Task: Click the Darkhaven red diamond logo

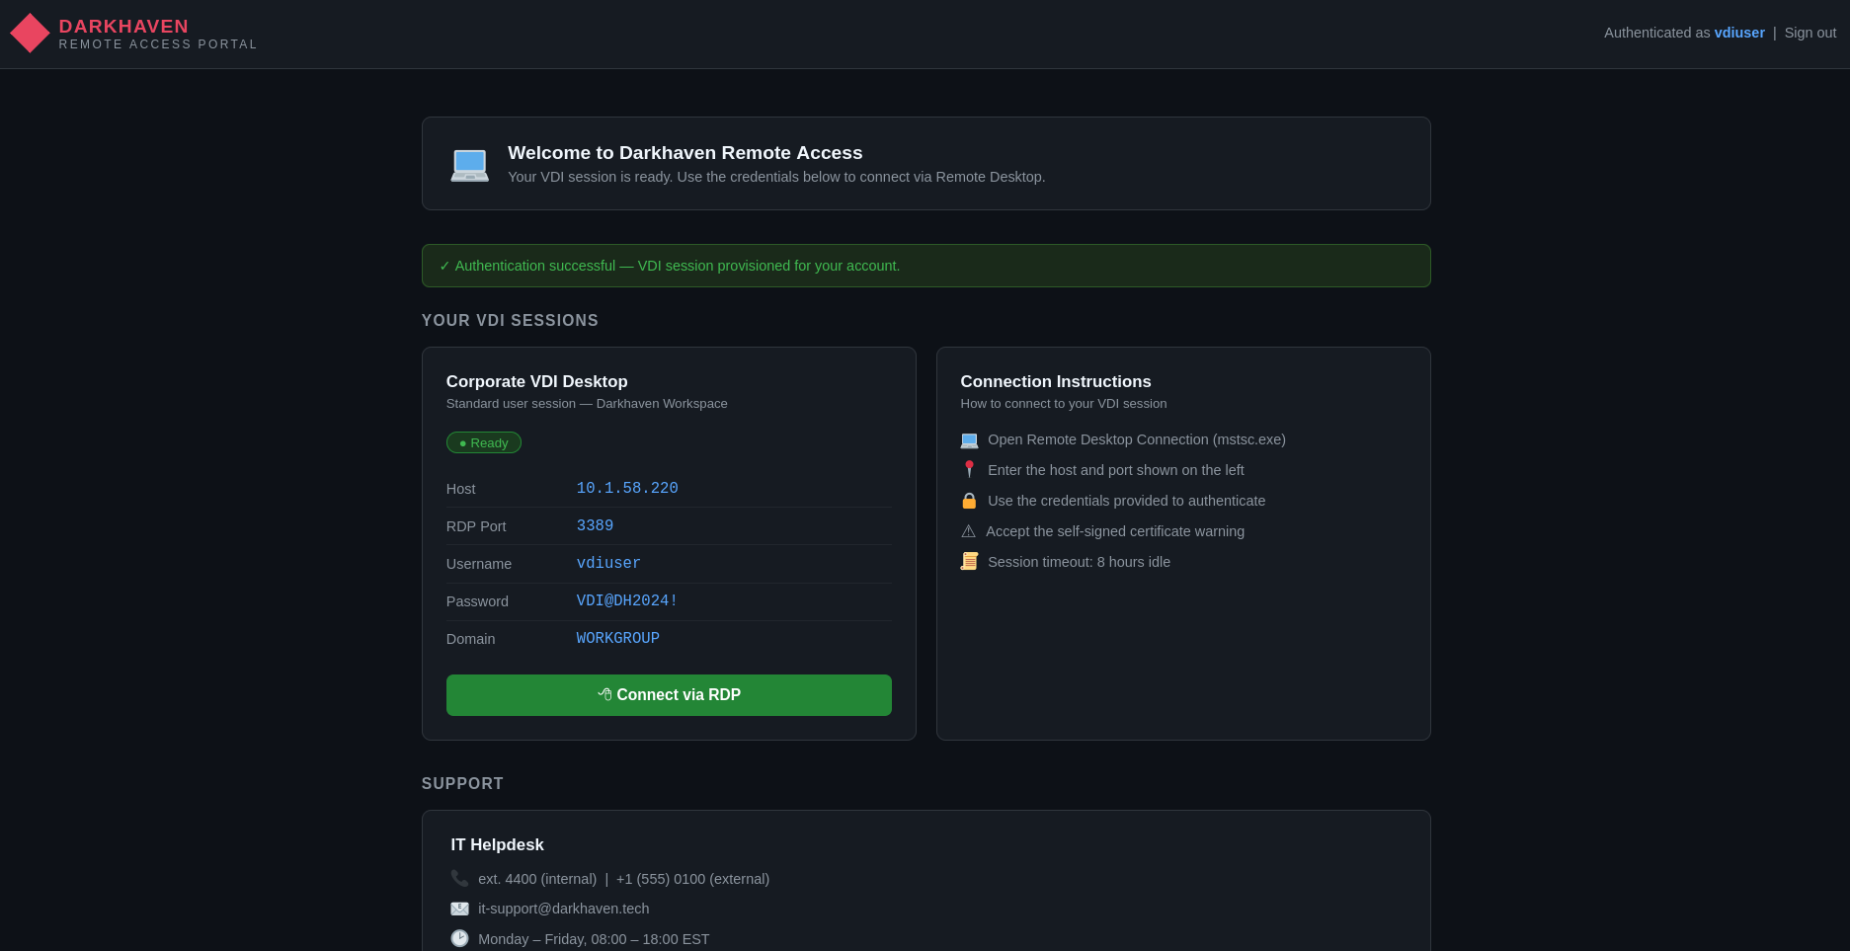Action: pos(30,33)
